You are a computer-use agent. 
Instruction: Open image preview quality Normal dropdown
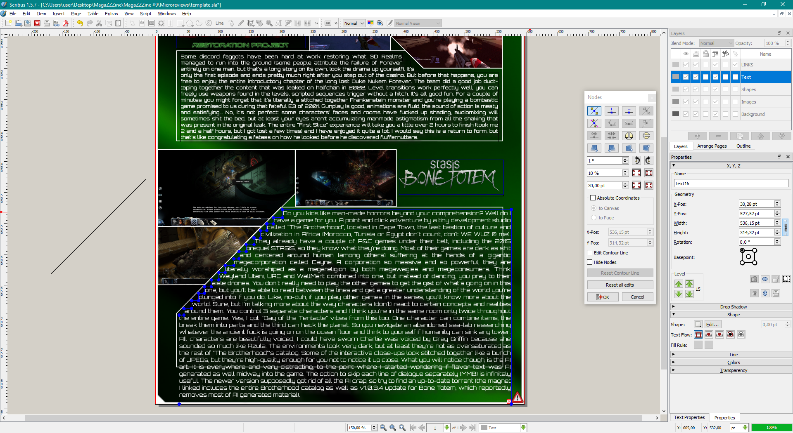coord(354,23)
